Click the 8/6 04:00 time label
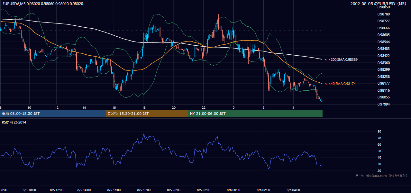The width and height of the screenshot is (411, 193). (293, 190)
